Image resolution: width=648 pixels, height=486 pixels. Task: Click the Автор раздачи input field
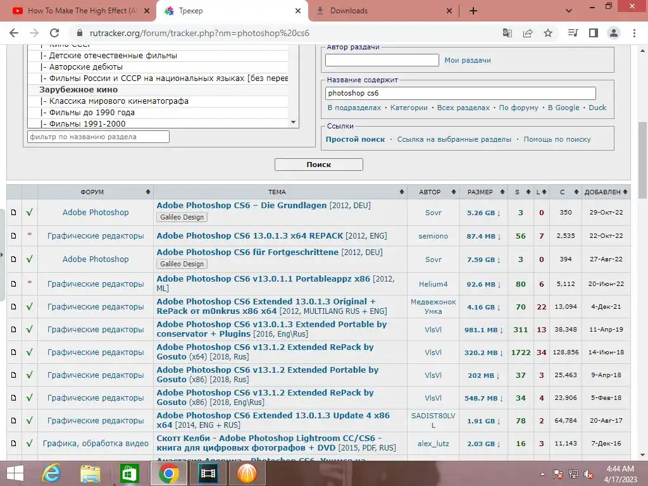(382, 60)
